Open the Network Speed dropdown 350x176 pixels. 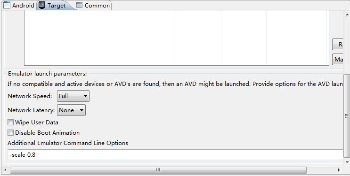[x=73, y=96]
